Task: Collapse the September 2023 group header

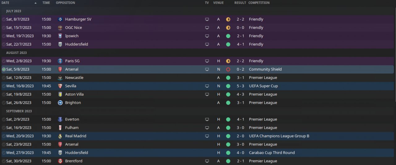Action: coord(19,111)
